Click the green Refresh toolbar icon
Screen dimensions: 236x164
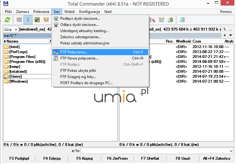pos(7,20)
